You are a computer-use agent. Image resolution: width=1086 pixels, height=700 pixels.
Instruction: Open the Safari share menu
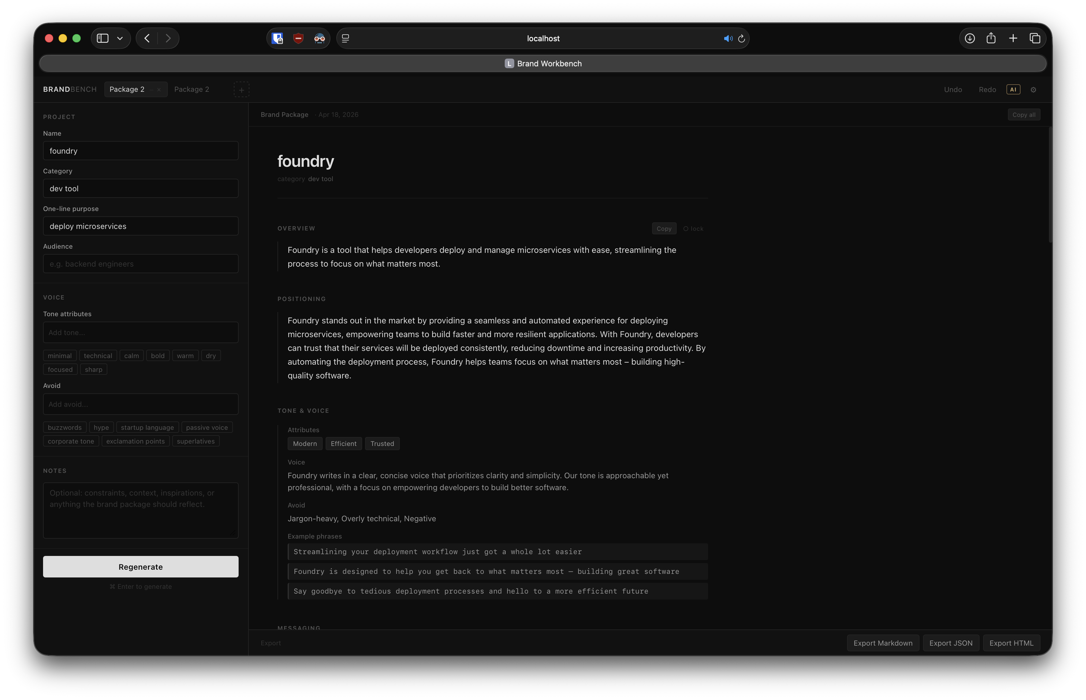(x=991, y=38)
